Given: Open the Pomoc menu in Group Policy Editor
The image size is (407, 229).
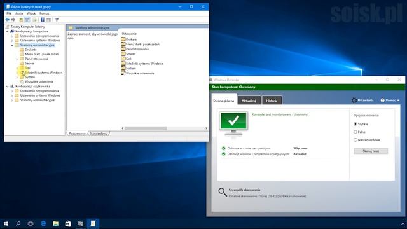Looking at the screenshot, I should click(x=45, y=13).
